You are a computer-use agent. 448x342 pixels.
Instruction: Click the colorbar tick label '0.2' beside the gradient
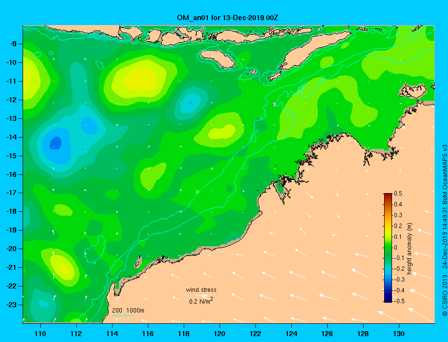398,226
